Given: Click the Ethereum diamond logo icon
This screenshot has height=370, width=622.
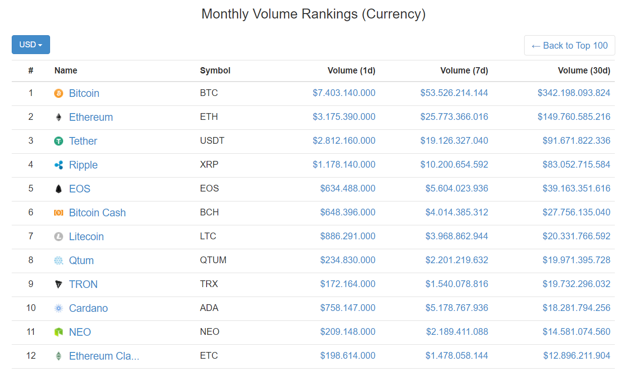Looking at the screenshot, I should (x=59, y=117).
